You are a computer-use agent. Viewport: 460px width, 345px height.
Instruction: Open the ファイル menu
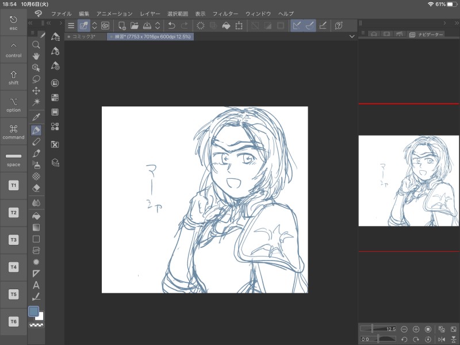tap(62, 13)
